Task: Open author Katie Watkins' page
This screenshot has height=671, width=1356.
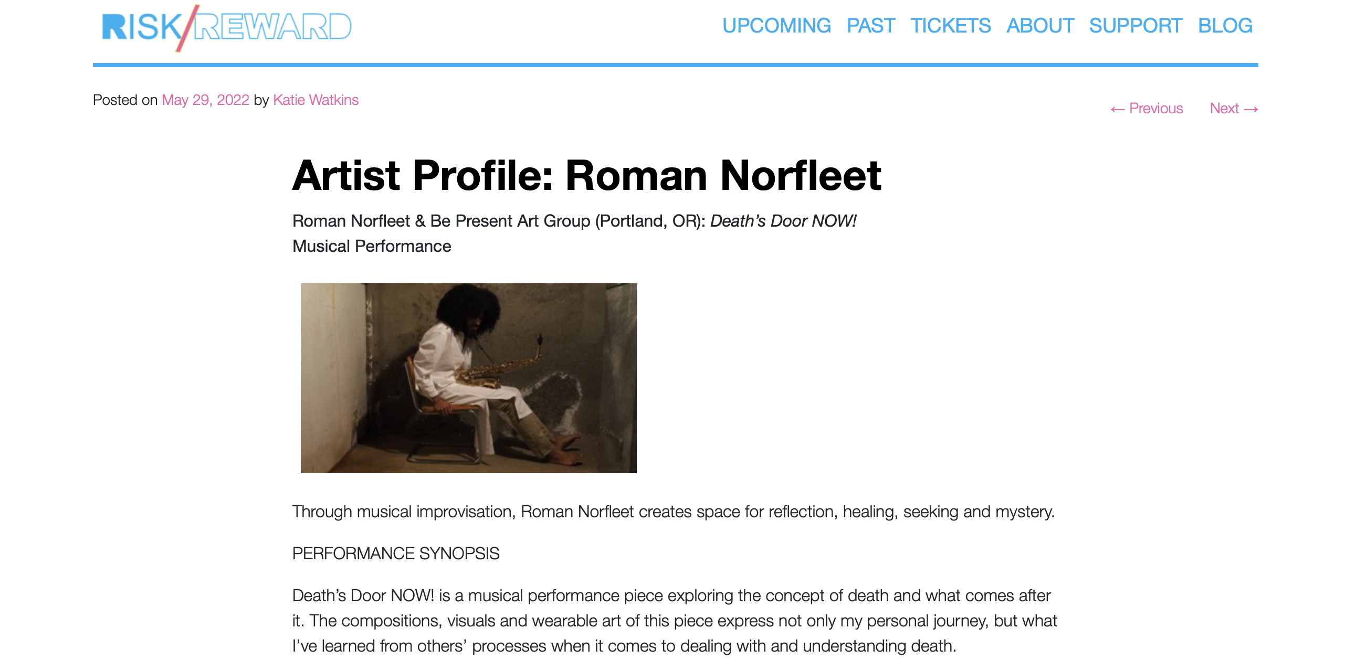Action: (316, 100)
